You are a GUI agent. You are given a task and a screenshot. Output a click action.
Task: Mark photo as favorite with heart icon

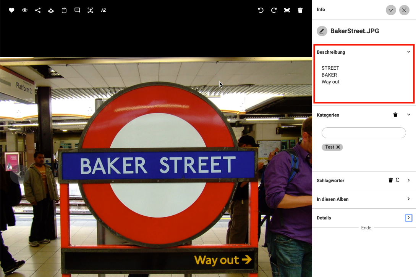(11, 10)
